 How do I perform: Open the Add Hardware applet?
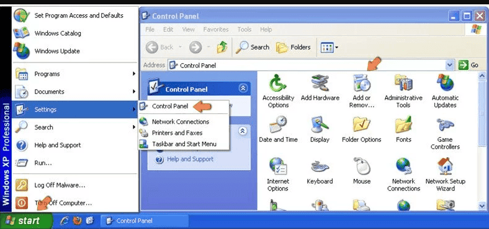(320, 88)
